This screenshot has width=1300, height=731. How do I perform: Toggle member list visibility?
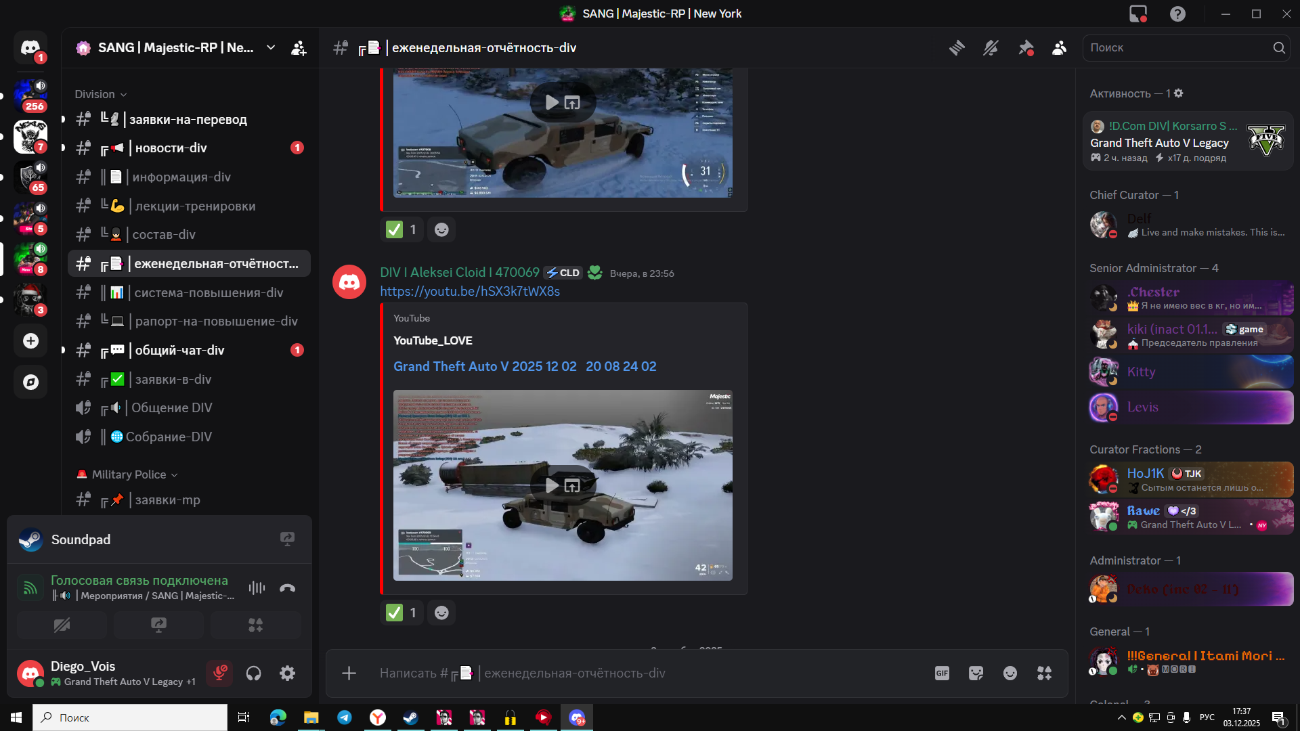pos(1059,48)
